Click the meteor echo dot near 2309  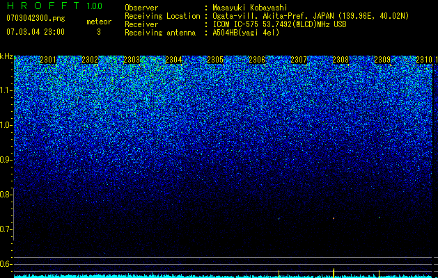click(x=379, y=218)
